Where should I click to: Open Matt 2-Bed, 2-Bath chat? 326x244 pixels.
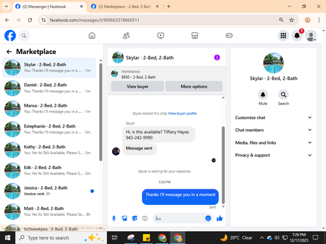49,211
